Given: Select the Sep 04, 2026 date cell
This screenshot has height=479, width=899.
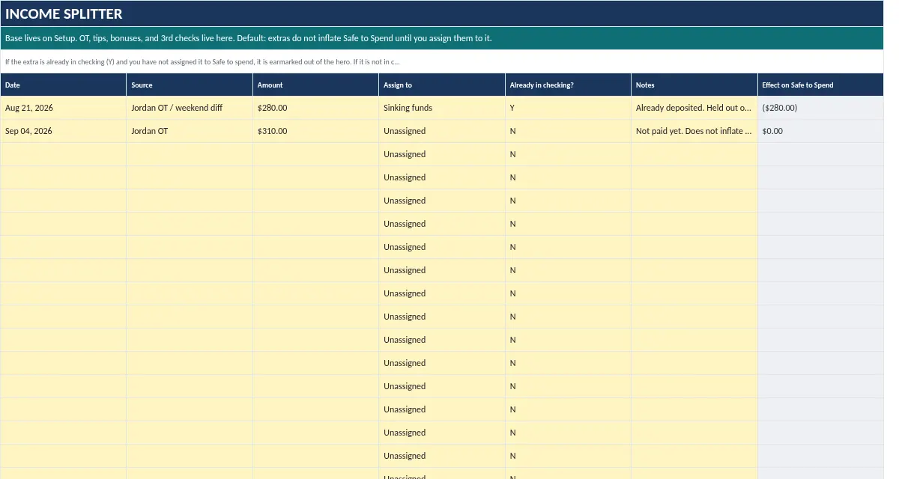Looking at the screenshot, I should pos(63,131).
